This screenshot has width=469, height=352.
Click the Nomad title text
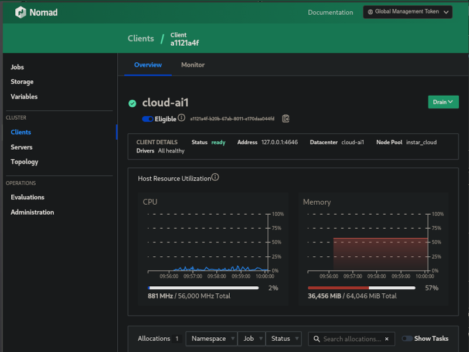coord(43,12)
